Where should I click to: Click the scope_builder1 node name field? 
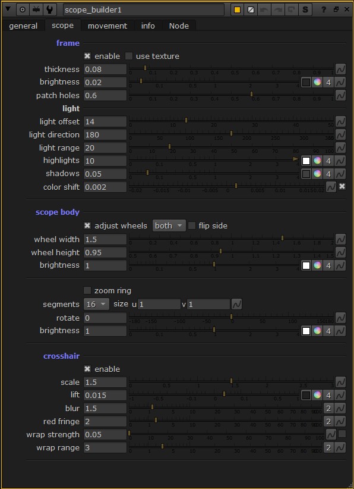point(144,10)
